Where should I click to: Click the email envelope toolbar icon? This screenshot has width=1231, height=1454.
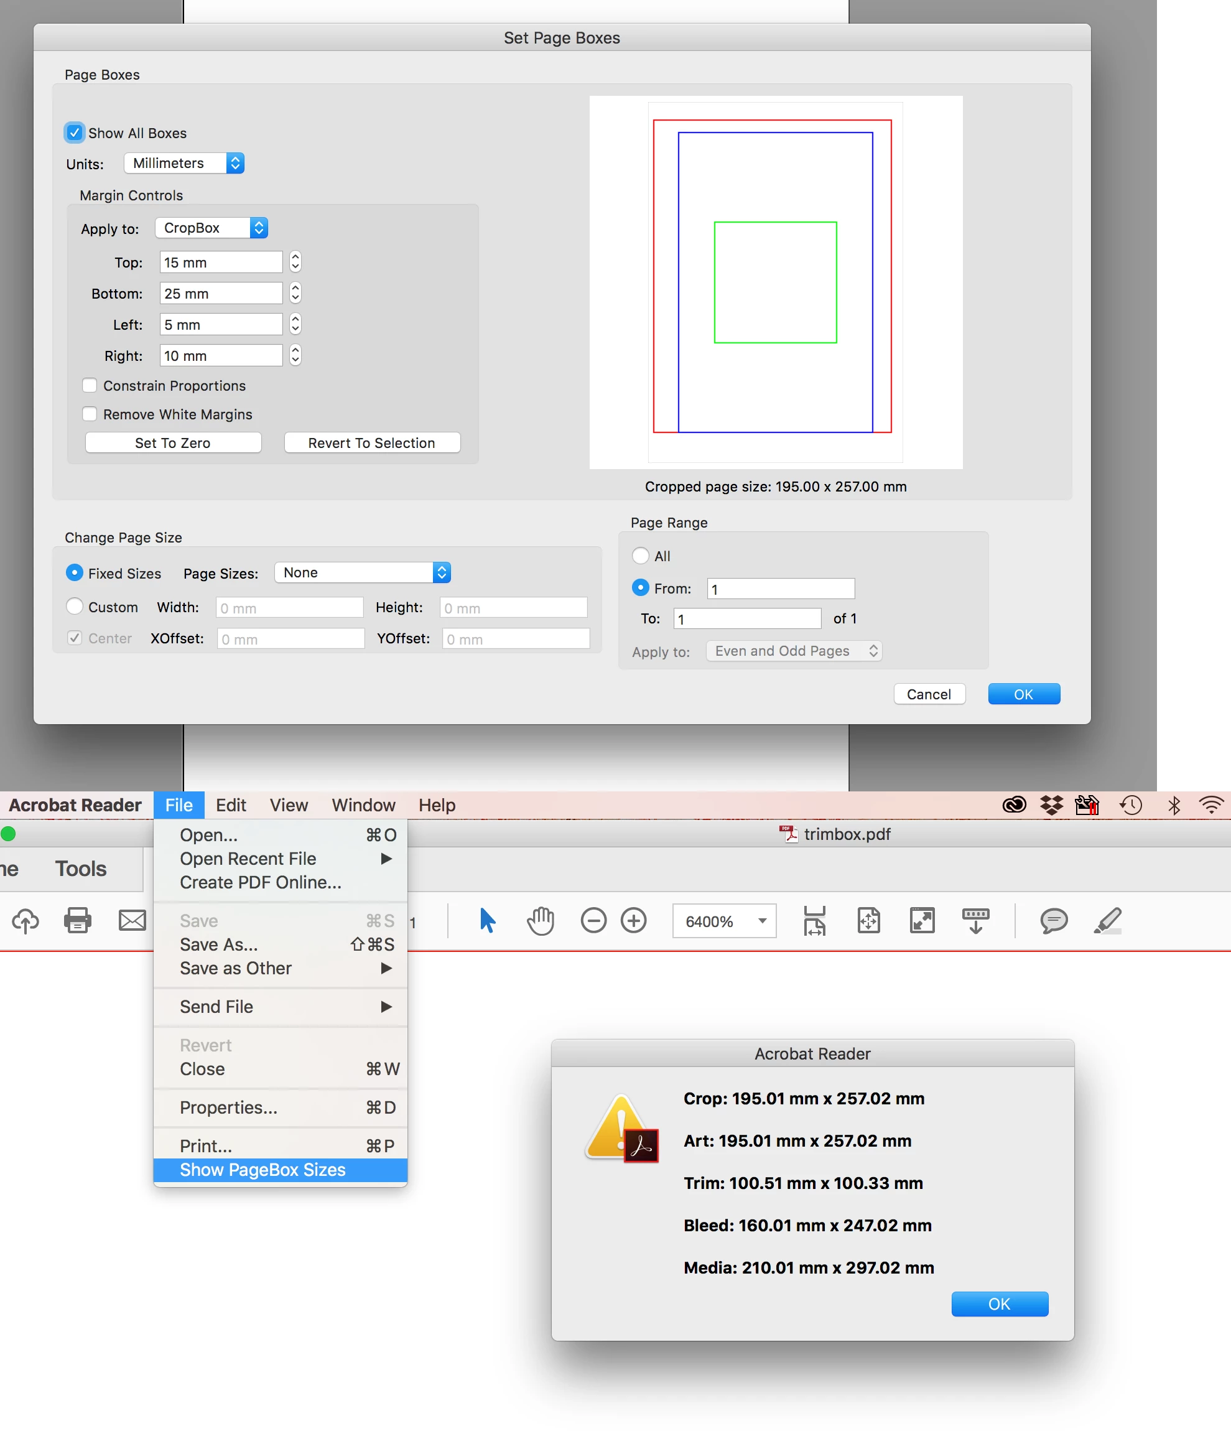tap(132, 920)
